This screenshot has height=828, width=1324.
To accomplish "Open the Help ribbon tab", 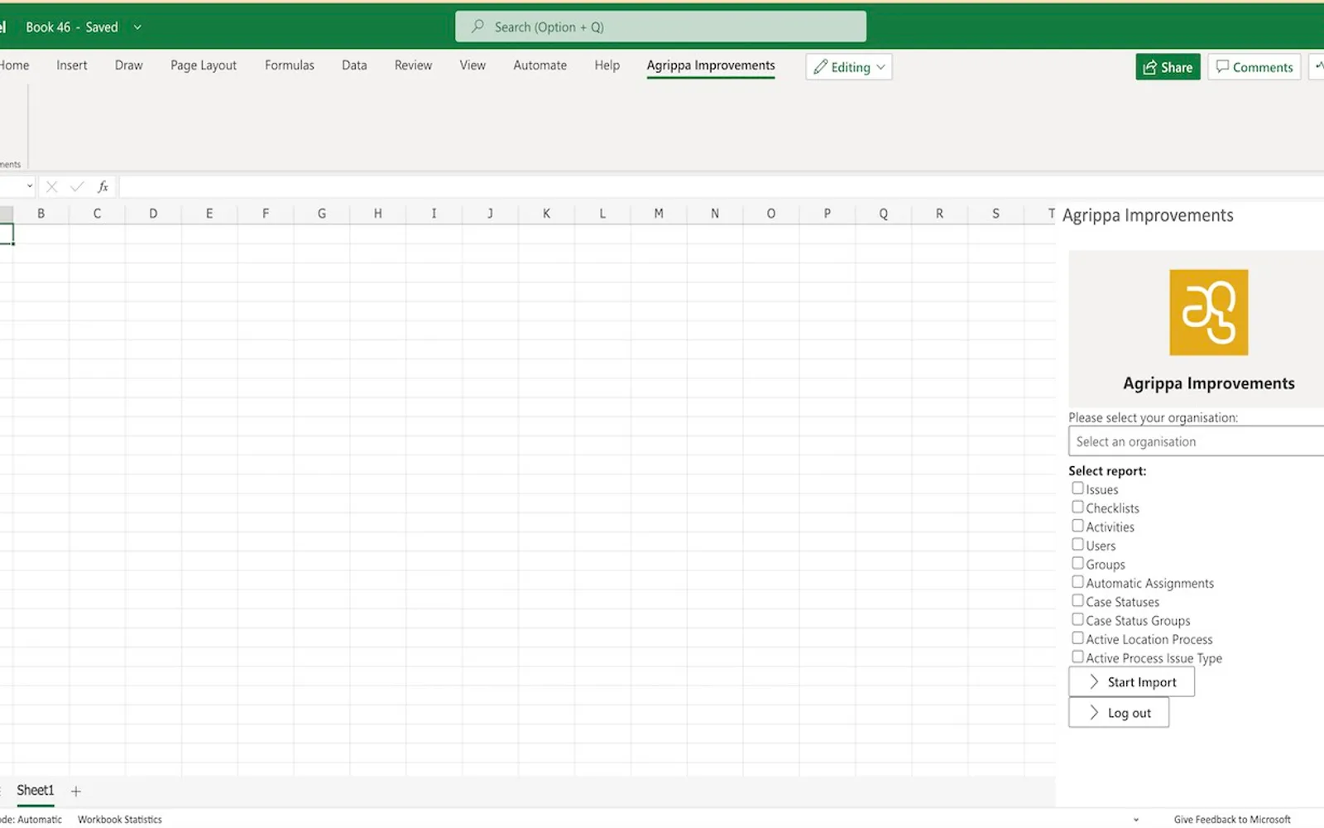I will [x=607, y=65].
